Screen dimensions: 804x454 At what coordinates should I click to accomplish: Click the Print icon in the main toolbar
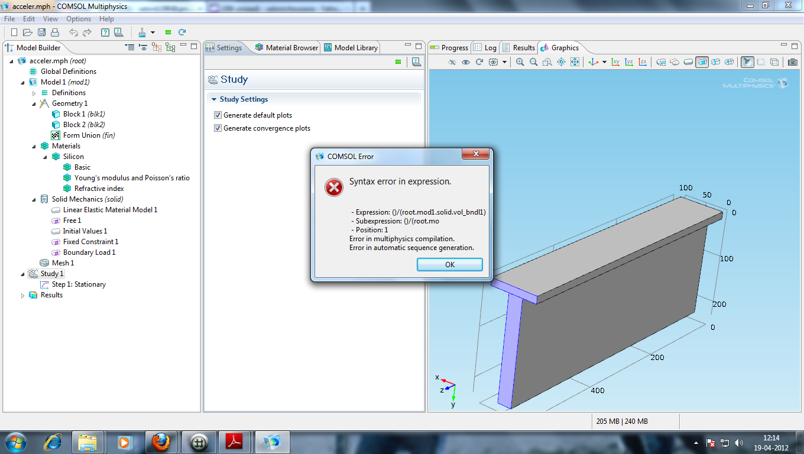click(55, 33)
